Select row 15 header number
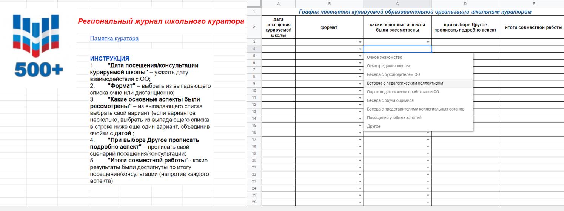The image size is (564, 211). (x=254, y=125)
